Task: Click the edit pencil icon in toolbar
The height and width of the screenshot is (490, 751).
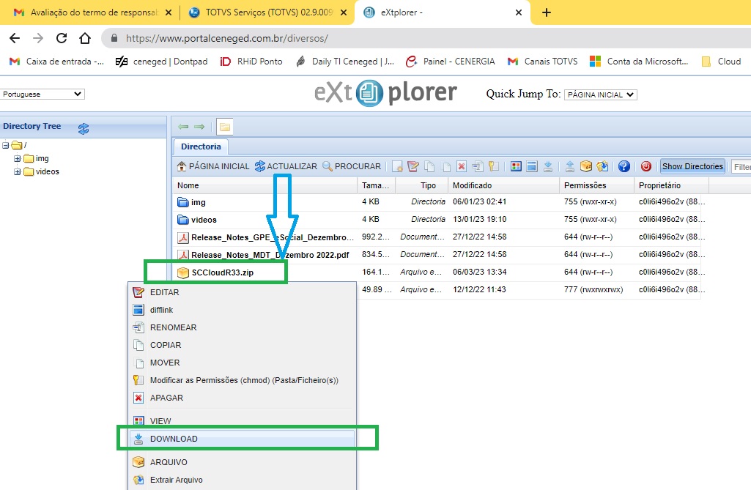Action: [x=413, y=166]
